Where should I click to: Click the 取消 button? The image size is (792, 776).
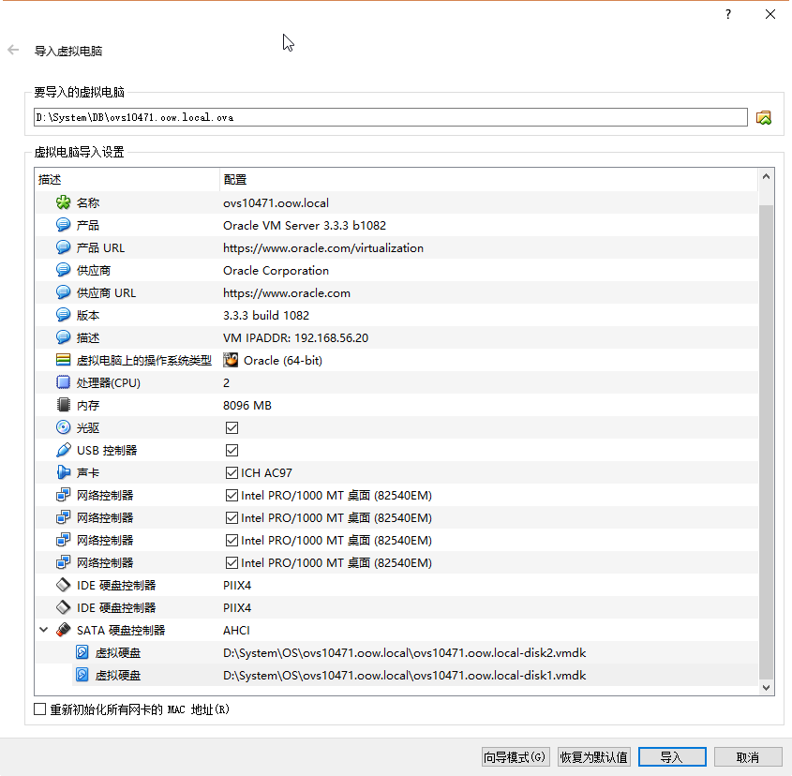tap(748, 757)
